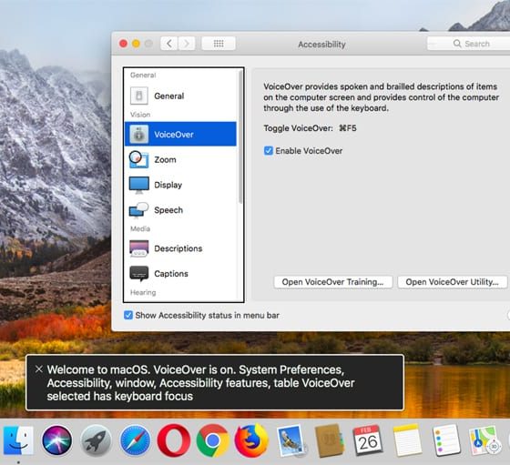Open Opera browser from the Dock

tap(174, 440)
